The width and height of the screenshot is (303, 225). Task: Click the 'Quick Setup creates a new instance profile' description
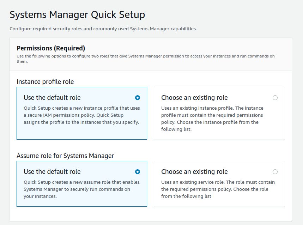tap(81, 115)
